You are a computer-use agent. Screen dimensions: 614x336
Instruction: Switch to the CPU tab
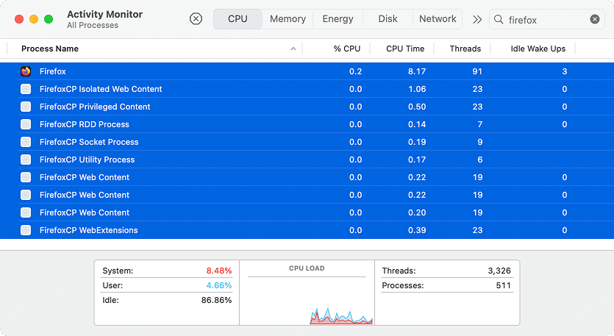click(238, 19)
